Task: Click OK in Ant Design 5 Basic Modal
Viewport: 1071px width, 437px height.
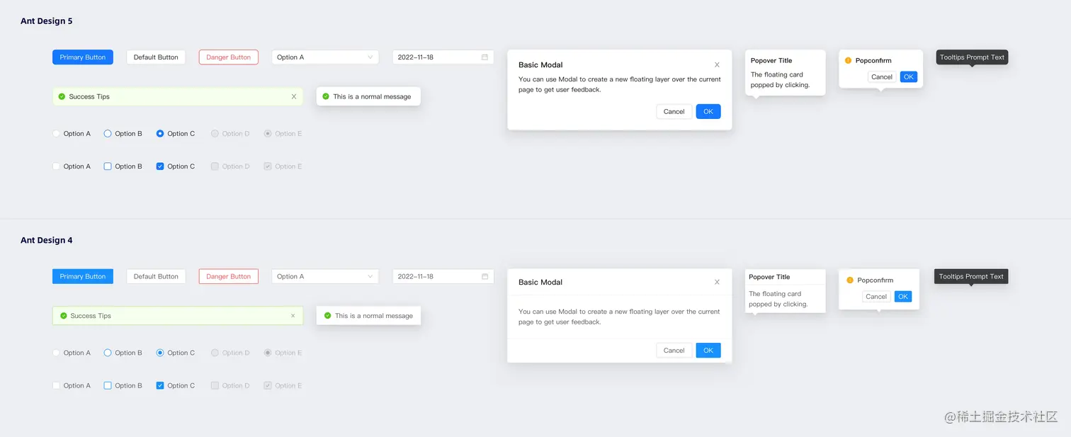Action: pyautogui.click(x=708, y=111)
